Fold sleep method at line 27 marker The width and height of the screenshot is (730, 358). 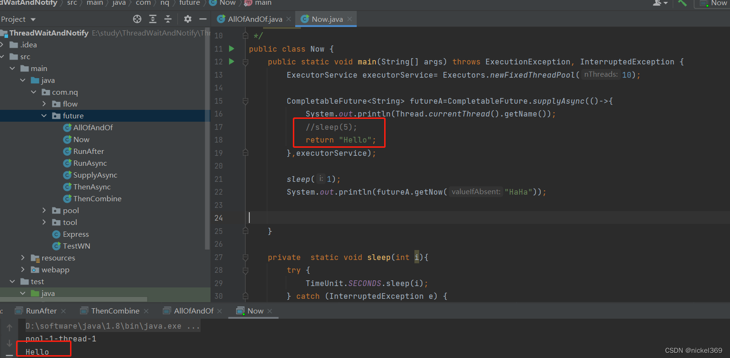pos(245,257)
